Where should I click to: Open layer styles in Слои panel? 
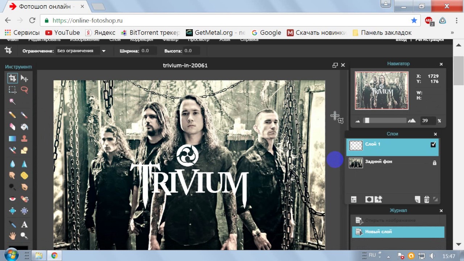[378, 199]
